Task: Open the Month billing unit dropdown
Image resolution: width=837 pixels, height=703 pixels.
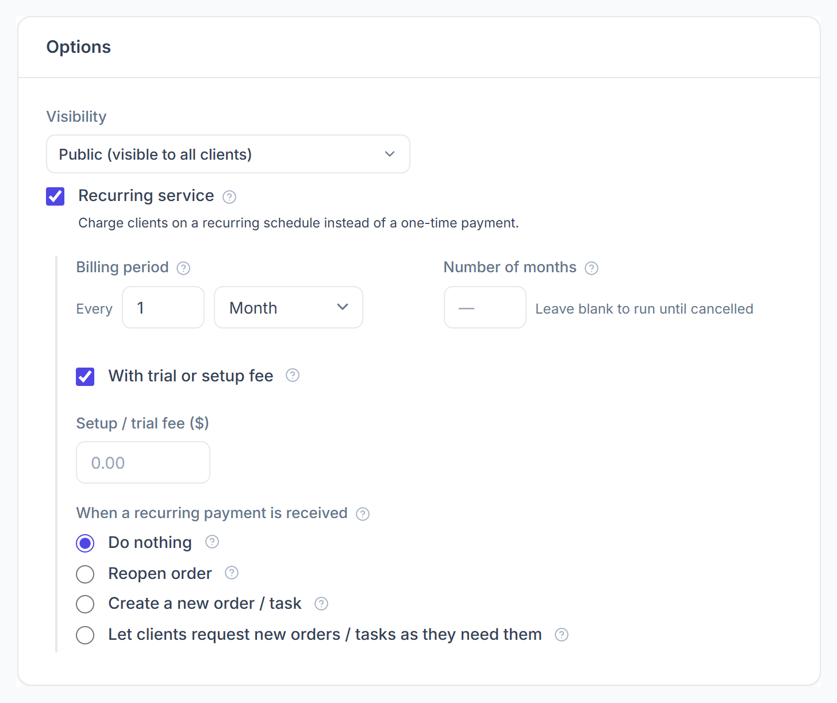Action: (x=289, y=307)
